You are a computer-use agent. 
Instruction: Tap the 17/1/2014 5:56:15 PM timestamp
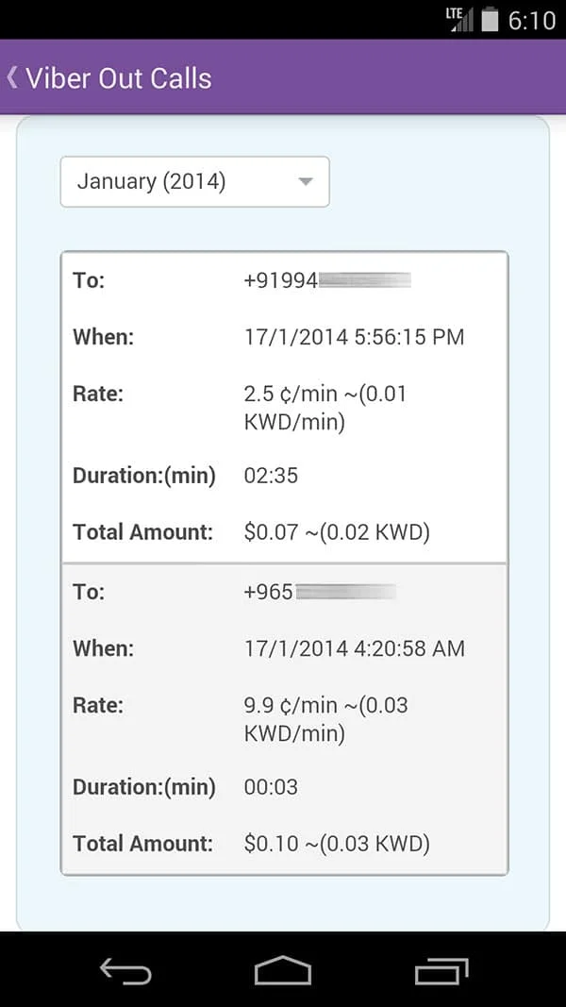(355, 337)
